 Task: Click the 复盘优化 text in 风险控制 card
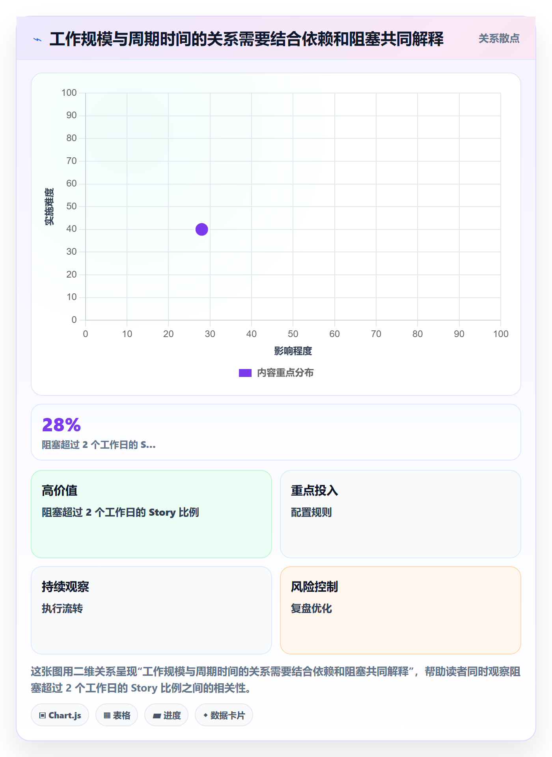click(x=311, y=608)
